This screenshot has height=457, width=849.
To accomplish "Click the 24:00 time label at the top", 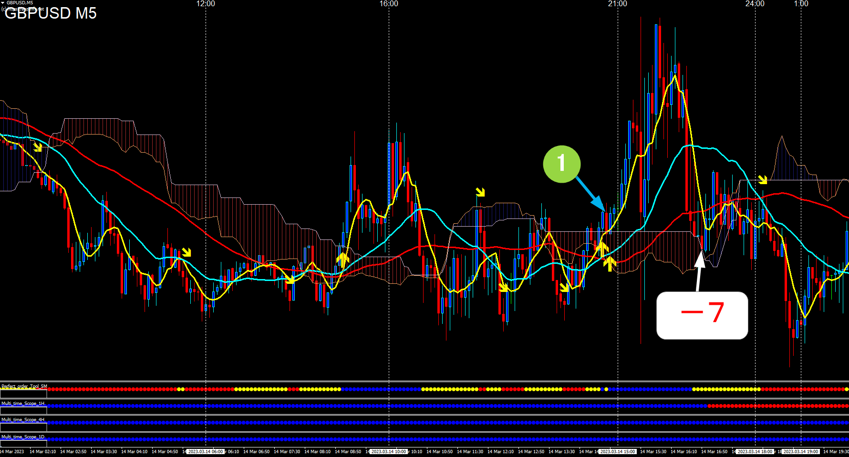I will pyautogui.click(x=755, y=4).
